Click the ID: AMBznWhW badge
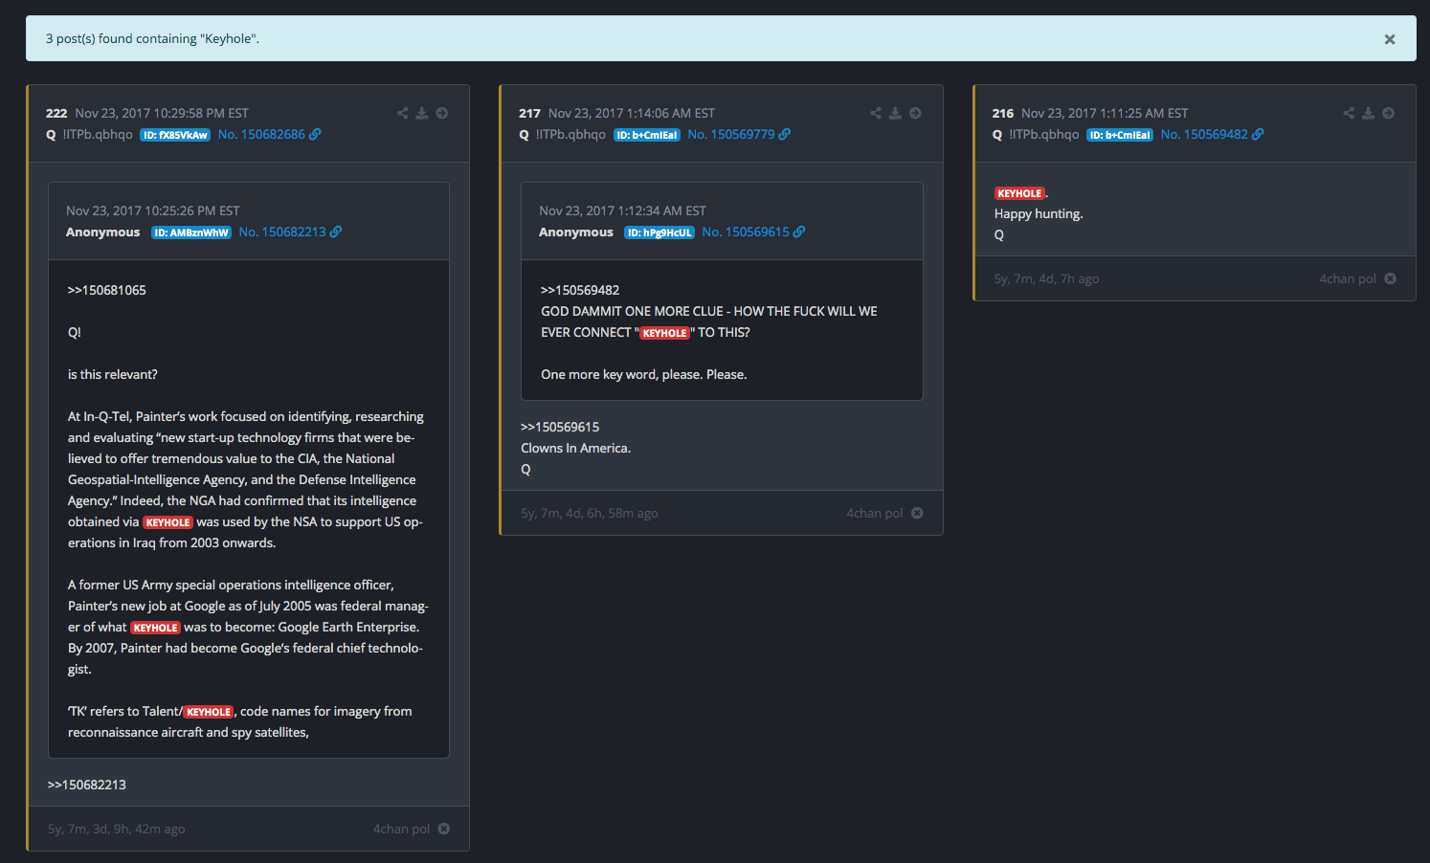Viewport: 1430px width, 863px height. click(191, 232)
